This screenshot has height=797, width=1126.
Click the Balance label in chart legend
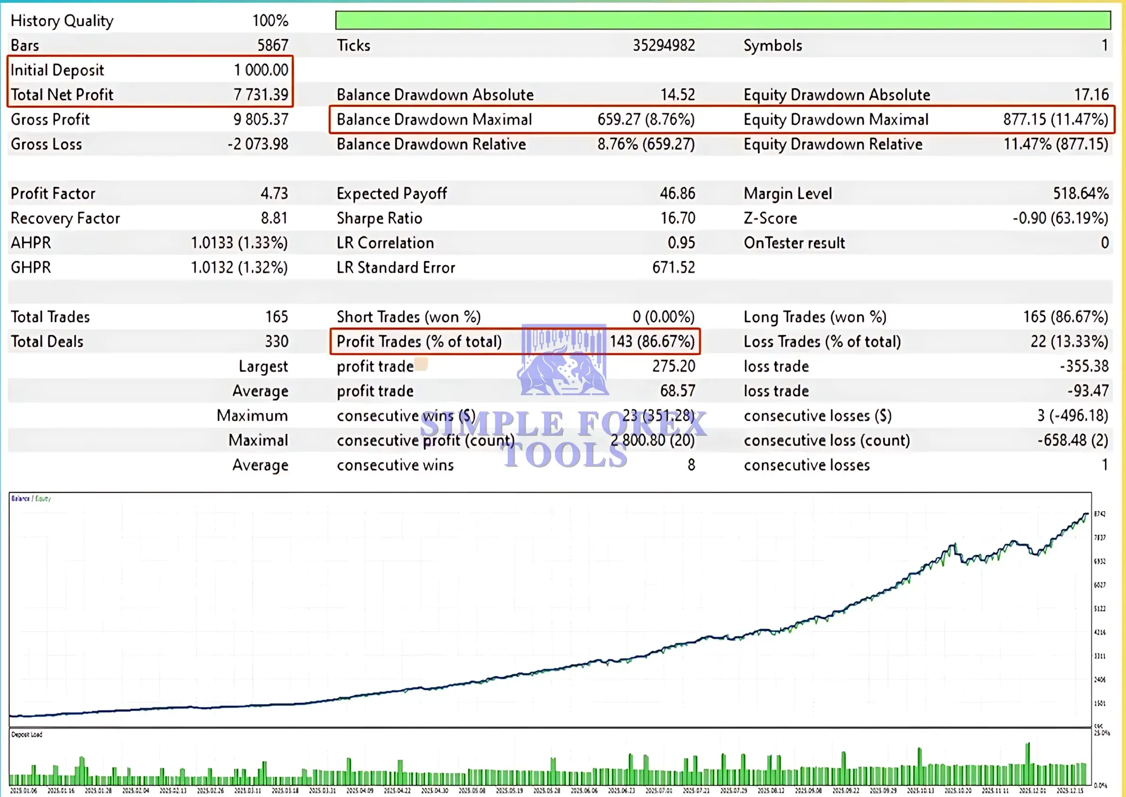coord(20,499)
